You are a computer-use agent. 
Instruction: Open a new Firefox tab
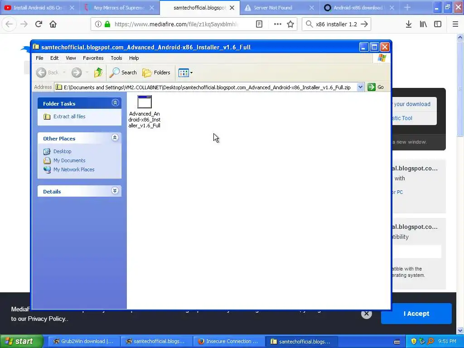pos(407,8)
